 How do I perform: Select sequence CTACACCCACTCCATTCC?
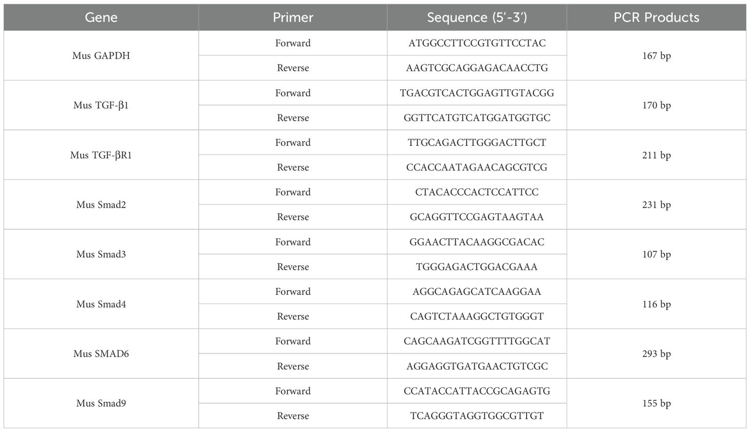[x=477, y=192]
